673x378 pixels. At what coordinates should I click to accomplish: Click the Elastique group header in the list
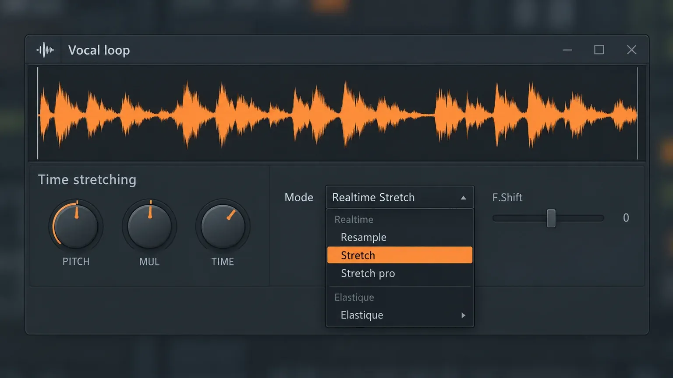(354, 297)
